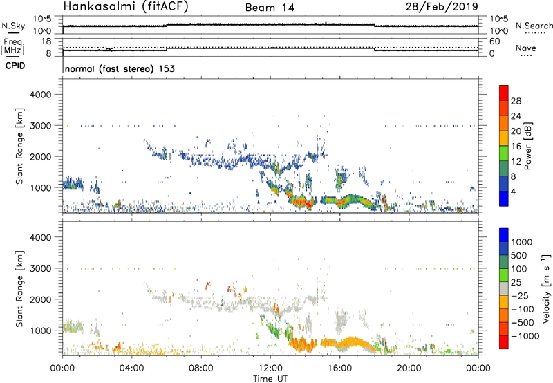Click the 04:00 time axis tick label

tap(132, 368)
